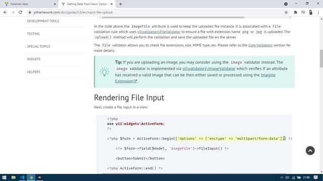The height and width of the screenshot is (181, 323).
Task: Click the taskbar clock showing 21:48
Action: 306,177
